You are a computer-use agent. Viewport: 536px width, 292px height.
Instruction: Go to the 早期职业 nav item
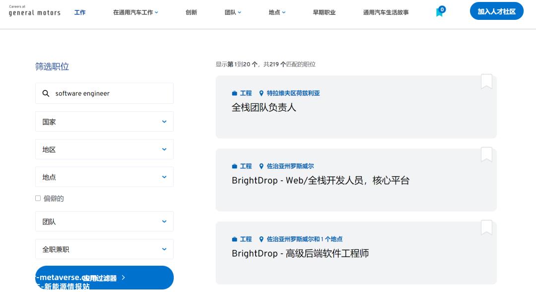click(324, 12)
